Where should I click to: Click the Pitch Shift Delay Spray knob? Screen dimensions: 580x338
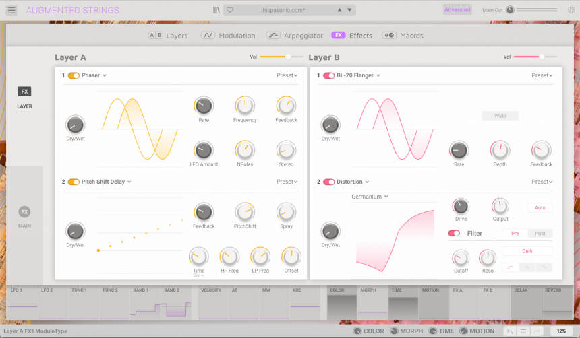point(287,212)
